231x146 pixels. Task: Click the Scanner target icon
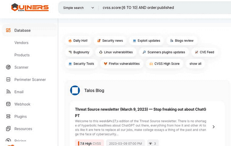(x=9, y=67)
